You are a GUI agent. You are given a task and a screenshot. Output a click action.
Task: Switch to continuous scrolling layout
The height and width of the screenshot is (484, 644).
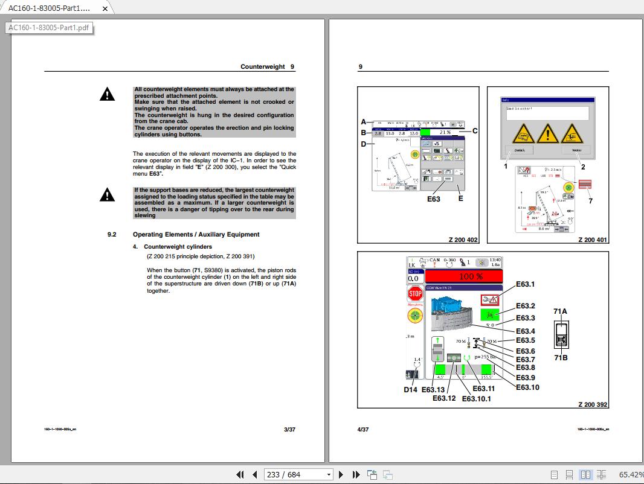click(x=570, y=474)
